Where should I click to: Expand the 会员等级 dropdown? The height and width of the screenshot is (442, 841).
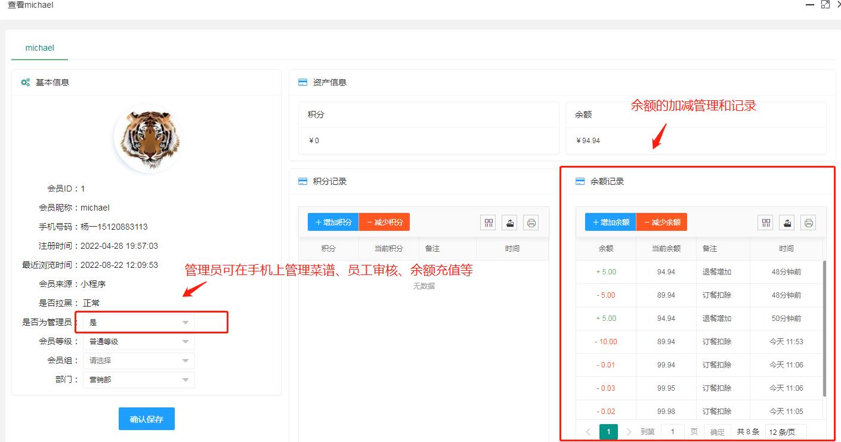click(138, 342)
